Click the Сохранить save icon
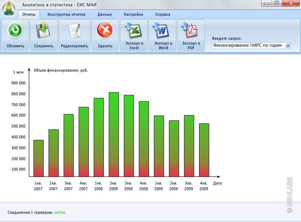This screenshot has height=222, width=301. coord(43,30)
